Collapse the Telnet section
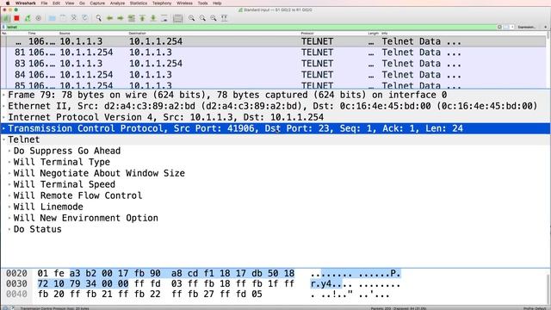 [x=3, y=139]
